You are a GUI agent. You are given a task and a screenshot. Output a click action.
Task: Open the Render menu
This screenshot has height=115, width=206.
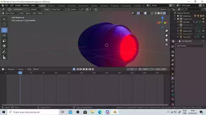(x=18, y=5)
